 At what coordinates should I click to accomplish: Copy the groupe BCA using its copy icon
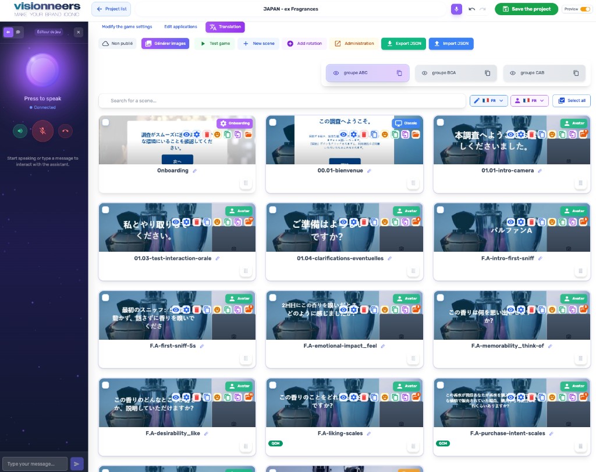click(487, 73)
